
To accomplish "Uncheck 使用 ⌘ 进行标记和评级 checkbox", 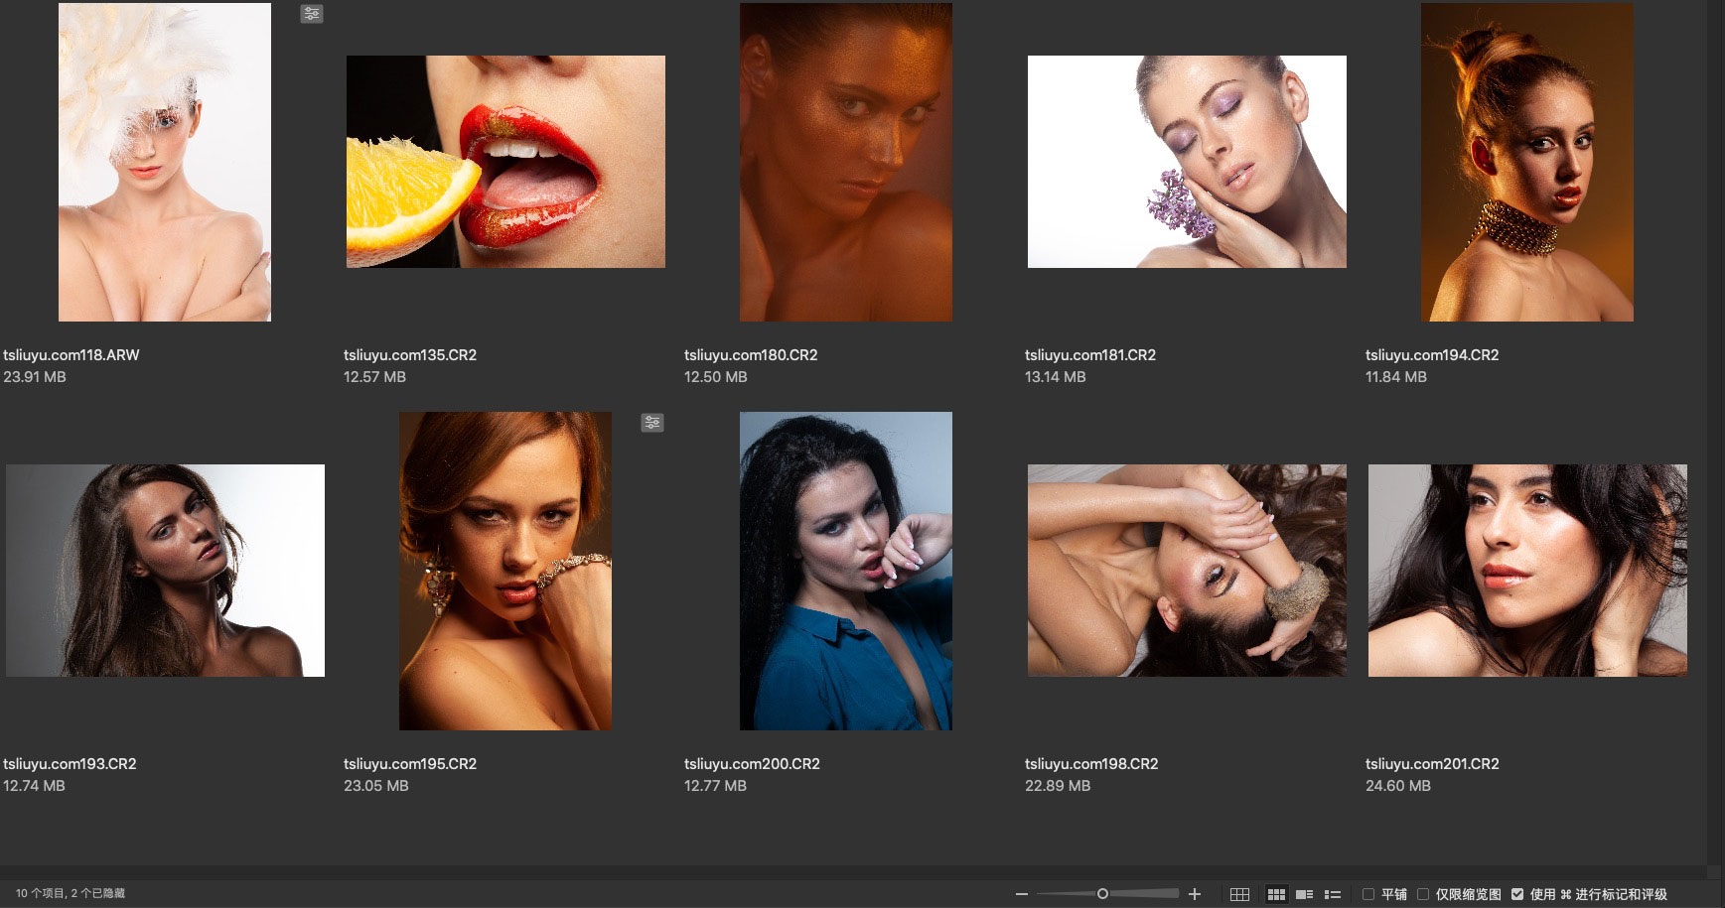I will pos(1517,894).
